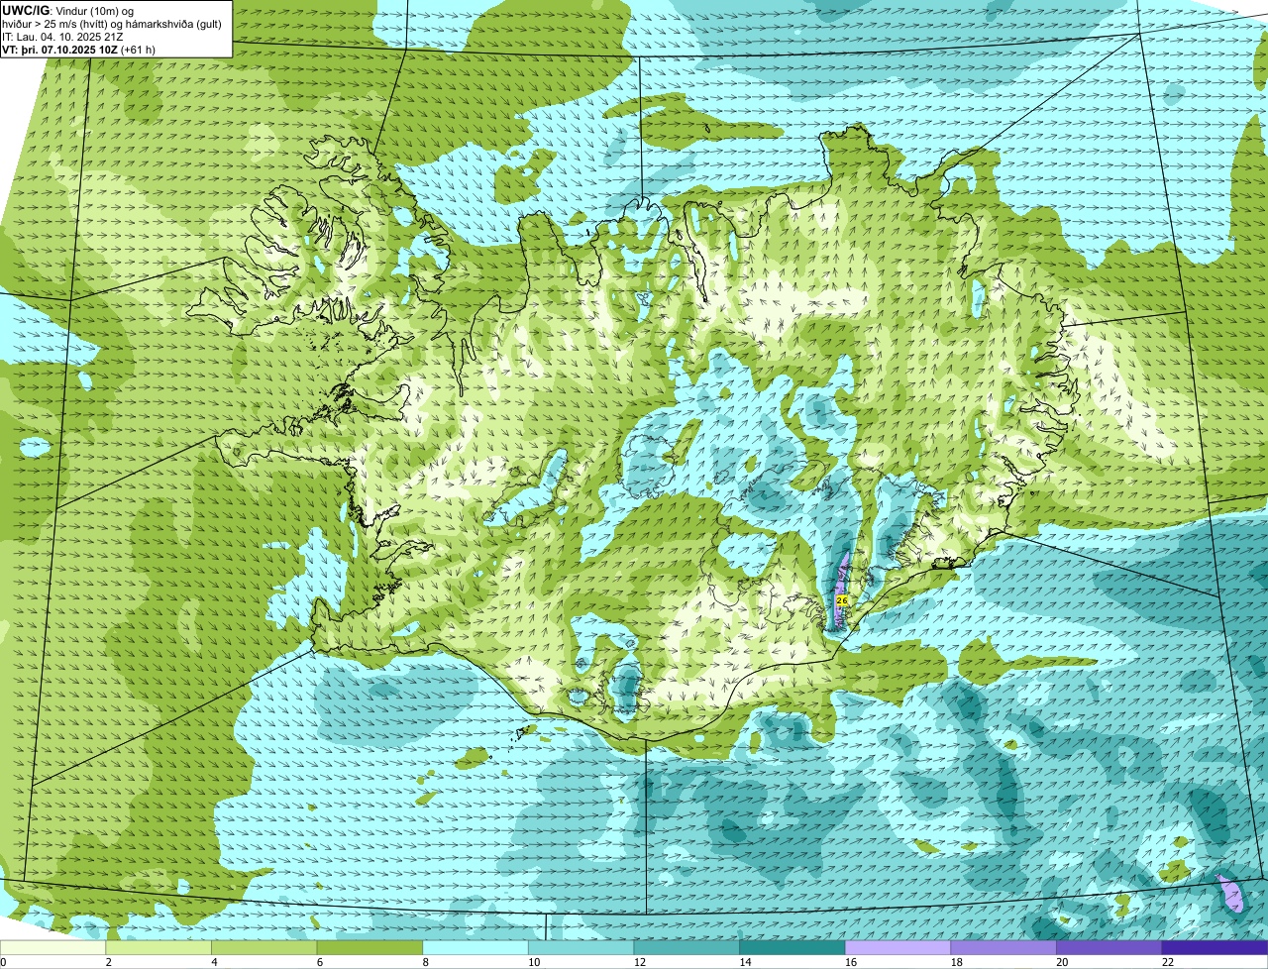
Task: Click the dark indigo legend swatch above 22
Action: coord(1215,947)
